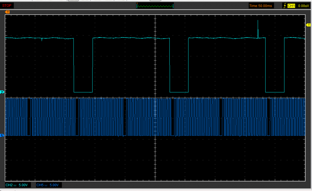The height and width of the screenshot is (191, 312).
Task: Select the CH2 ground level marker on left edge
Action: [x=2, y=92]
